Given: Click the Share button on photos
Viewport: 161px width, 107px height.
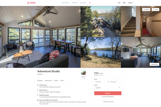Looking at the screenshot, I should (146, 10).
